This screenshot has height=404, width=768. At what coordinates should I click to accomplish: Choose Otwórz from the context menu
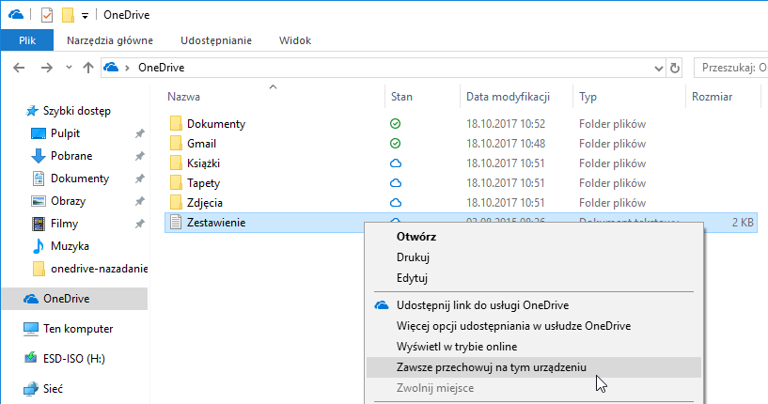tap(534, 237)
